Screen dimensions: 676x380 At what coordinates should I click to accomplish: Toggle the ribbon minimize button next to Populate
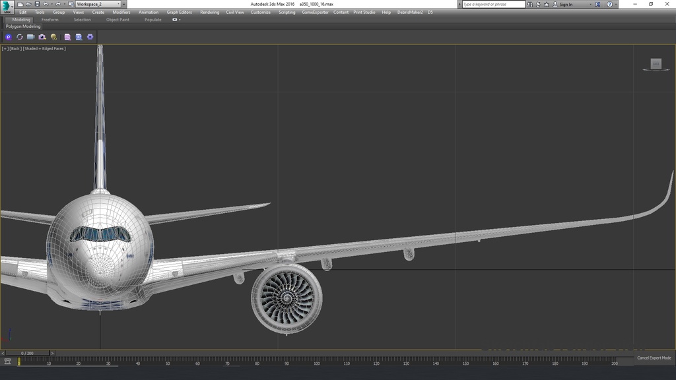point(176,20)
